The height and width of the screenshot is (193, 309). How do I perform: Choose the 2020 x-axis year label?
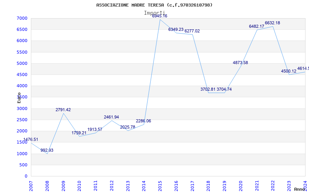click(241, 186)
